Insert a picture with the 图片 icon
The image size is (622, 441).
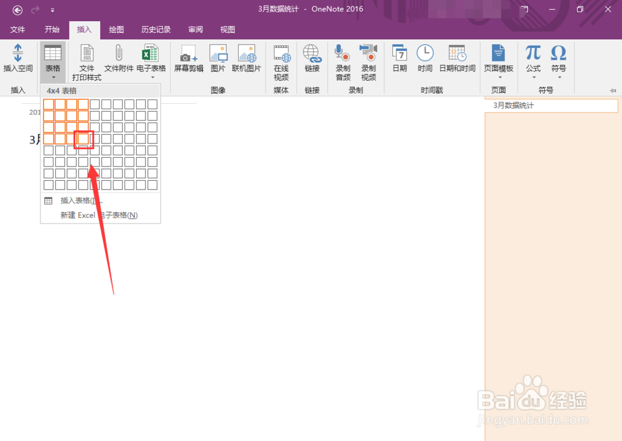tap(219, 59)
